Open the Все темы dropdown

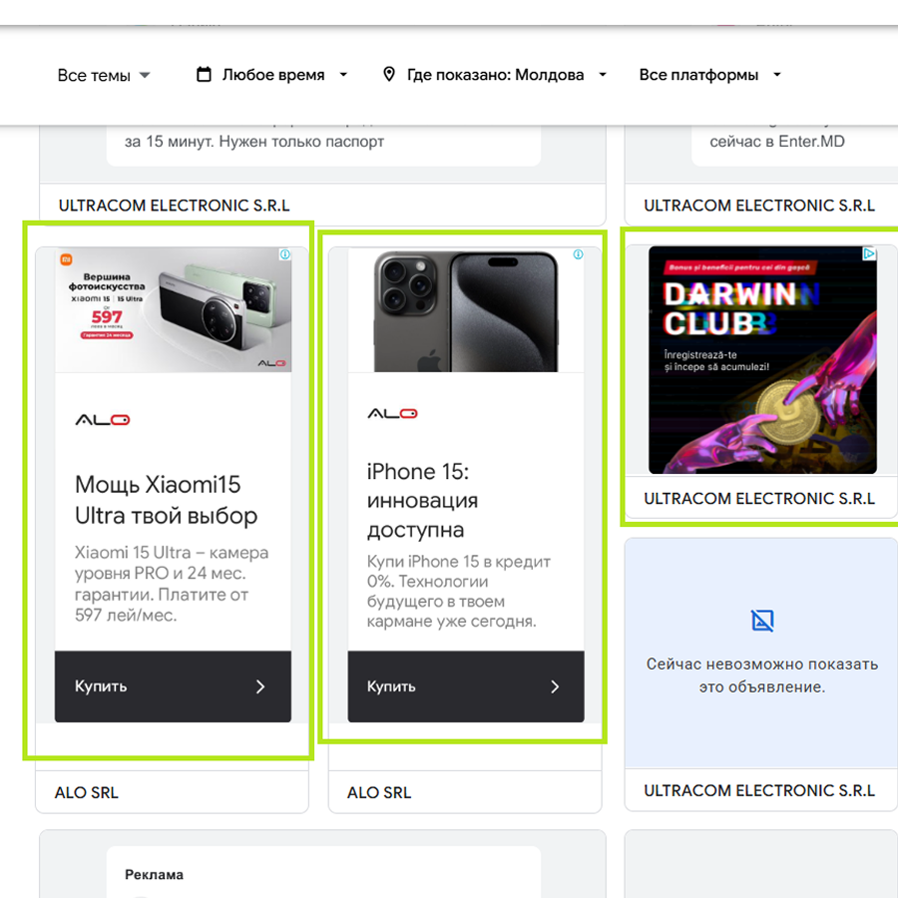[x=104, y=76]
